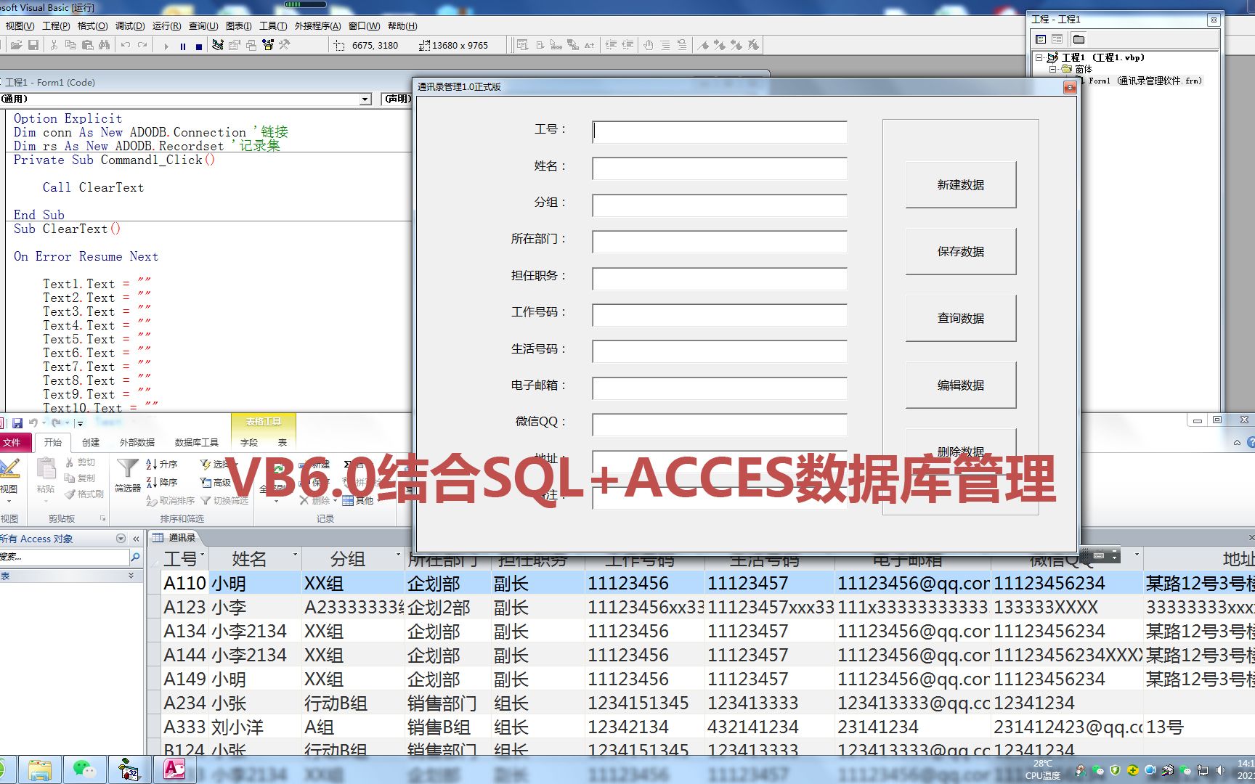Click the 保存数据 button
The width and height of the screenshot is (1255, 784).
click(x=961, y=252)
